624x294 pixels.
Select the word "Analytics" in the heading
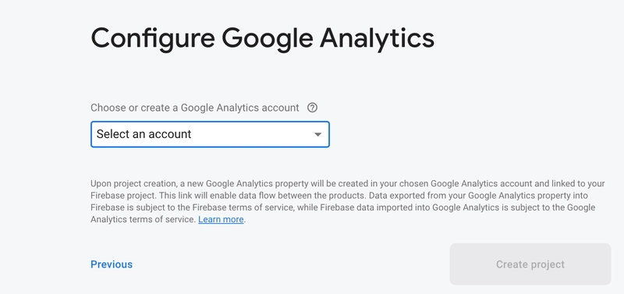click(377, 38)
